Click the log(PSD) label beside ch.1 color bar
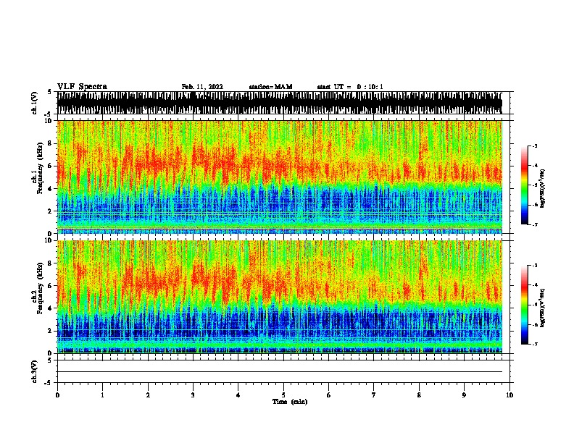 pyautogui.click(x=543, y=188)
